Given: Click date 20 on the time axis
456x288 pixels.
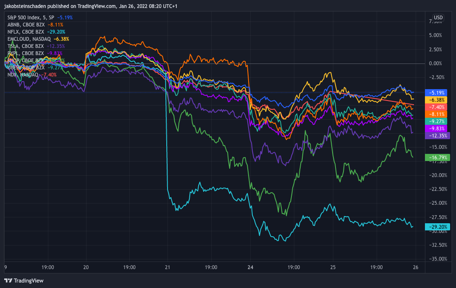Looking at the screenshot, I should [x=86, y=267].
